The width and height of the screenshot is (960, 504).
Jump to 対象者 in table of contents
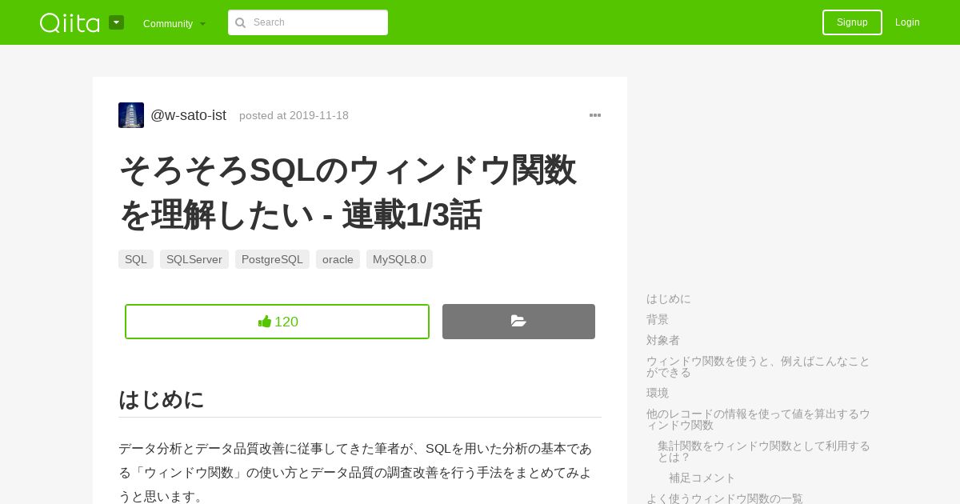663,340
